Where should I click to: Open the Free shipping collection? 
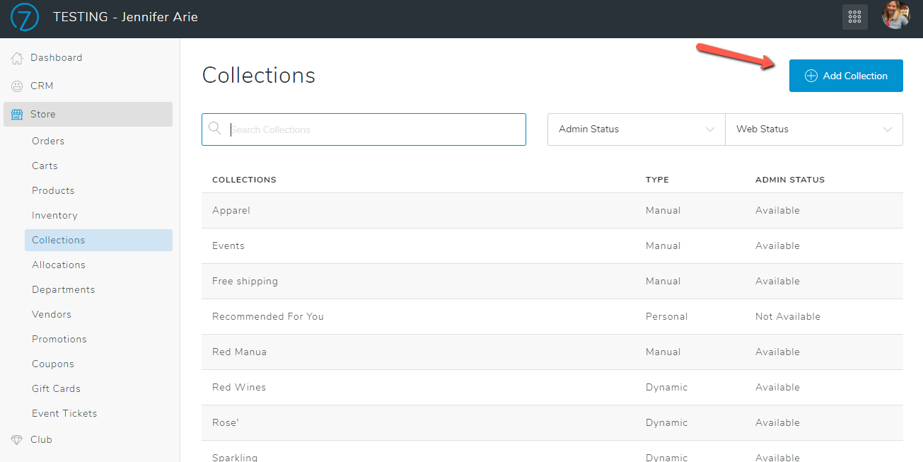(552, 281)
